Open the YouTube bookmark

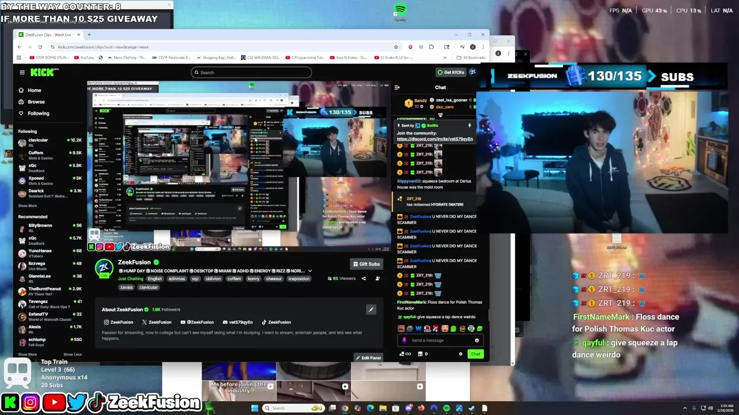pyautogui.click(x=85, y=58)
